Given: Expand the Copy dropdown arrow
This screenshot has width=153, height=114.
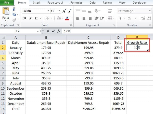Looking at the screenshot, I should 18,15.
